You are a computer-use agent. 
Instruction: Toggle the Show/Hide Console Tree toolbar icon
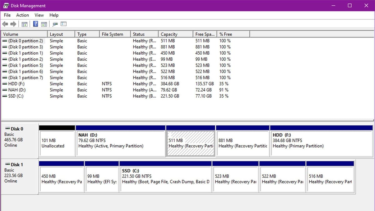click(x=24, y=24)
